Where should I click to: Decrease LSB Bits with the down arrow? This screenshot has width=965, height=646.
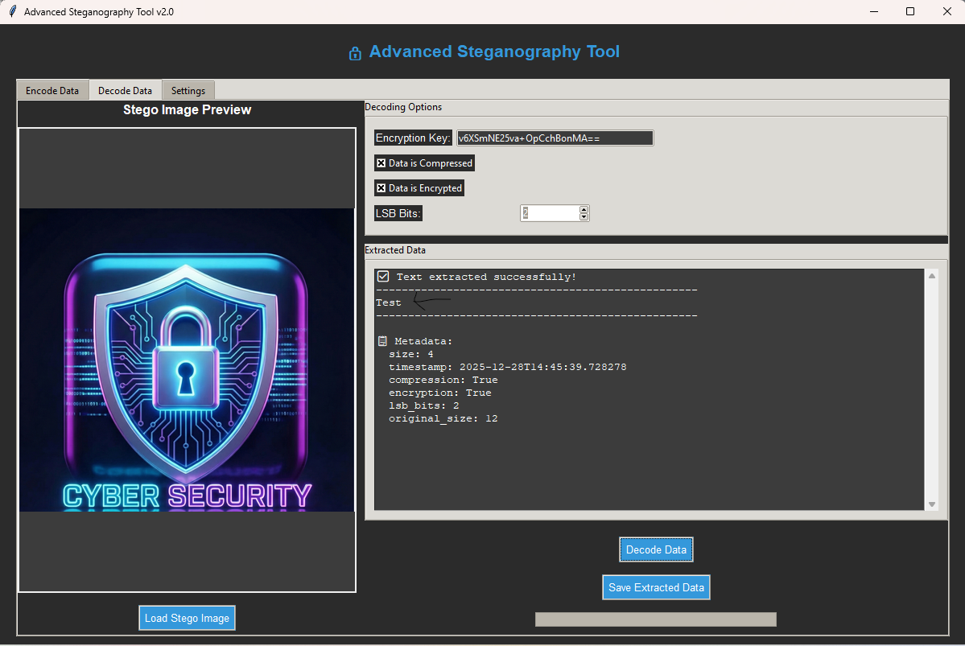(584, 216)
